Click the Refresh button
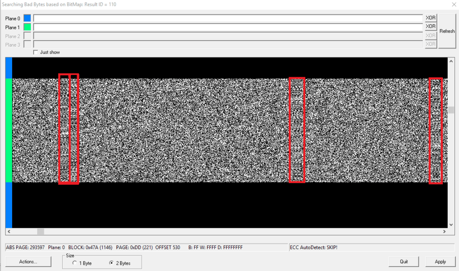Image resolution: width=459 pixels, height=271 pixels. (447, 31)
